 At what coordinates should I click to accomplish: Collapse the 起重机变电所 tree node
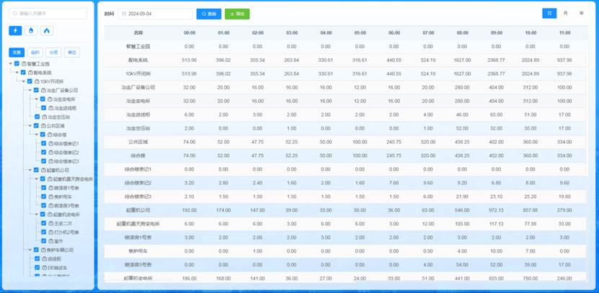pos(36,214)
